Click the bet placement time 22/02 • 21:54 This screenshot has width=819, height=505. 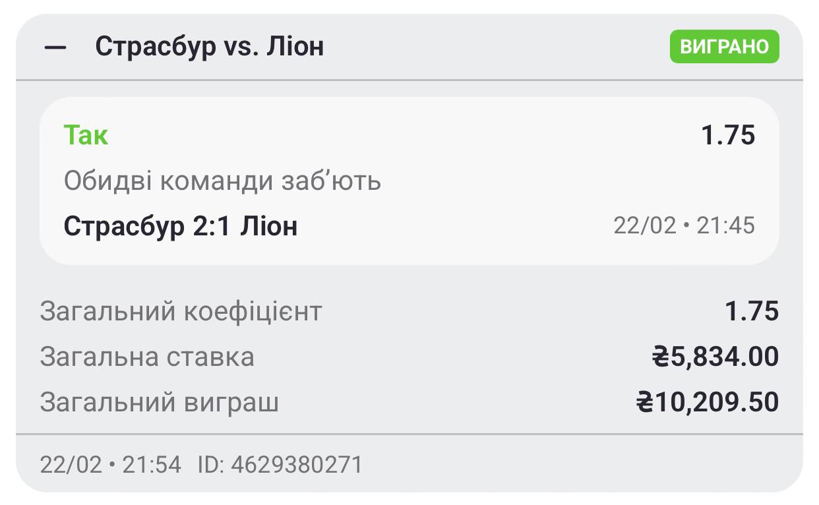click(x=110, y=465)
